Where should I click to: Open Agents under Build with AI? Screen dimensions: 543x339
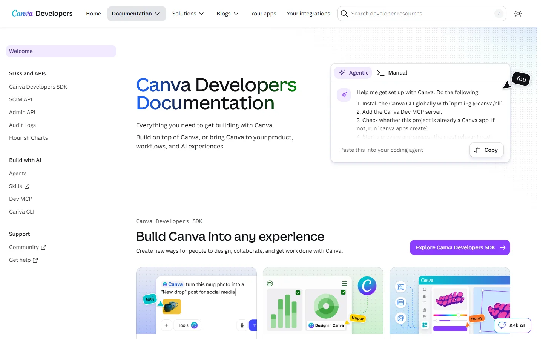18,173
